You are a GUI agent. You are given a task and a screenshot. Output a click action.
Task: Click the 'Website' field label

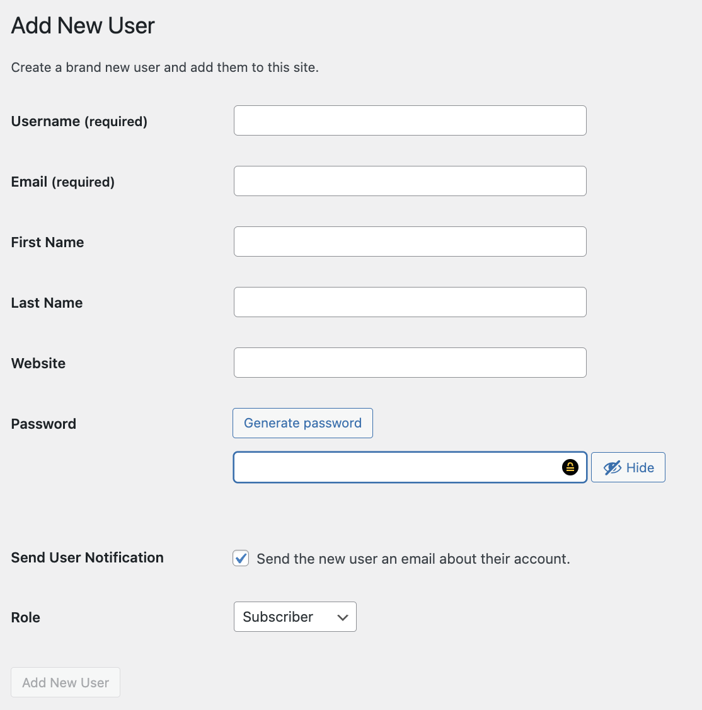pos(38,363)
